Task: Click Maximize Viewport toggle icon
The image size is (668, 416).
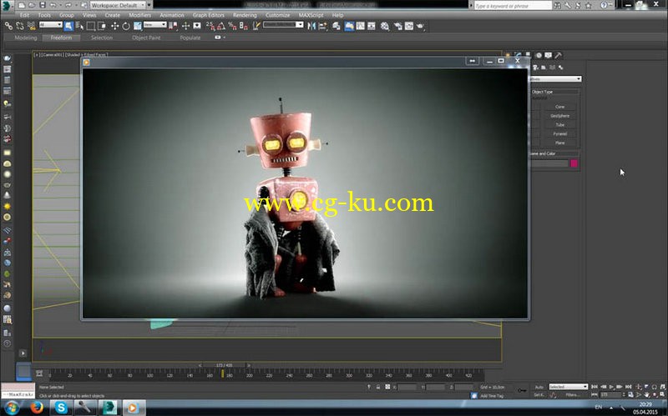Action: point(662,394)
